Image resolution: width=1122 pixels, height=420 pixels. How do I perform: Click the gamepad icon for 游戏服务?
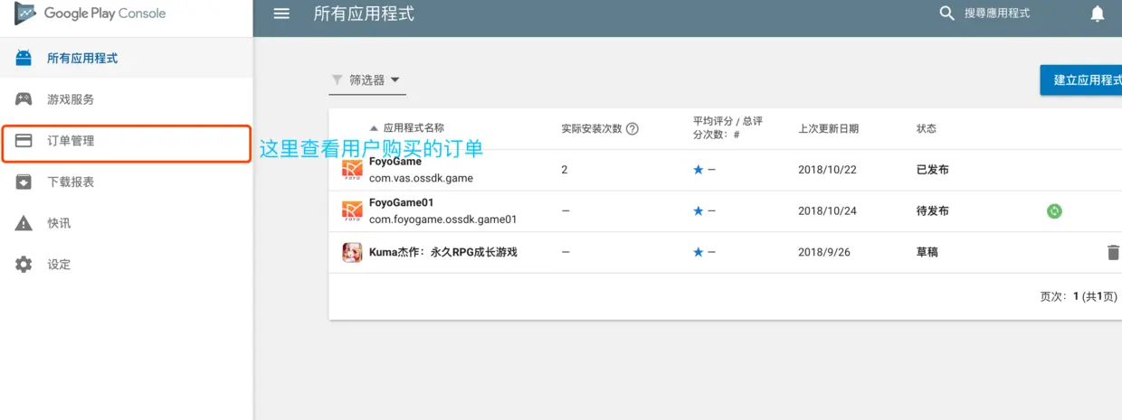coord(24,99)
